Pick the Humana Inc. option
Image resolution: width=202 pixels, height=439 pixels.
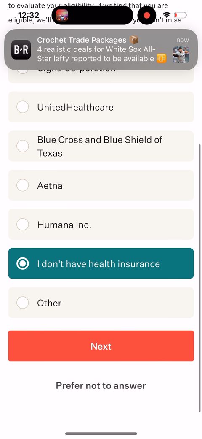(101, 225)
